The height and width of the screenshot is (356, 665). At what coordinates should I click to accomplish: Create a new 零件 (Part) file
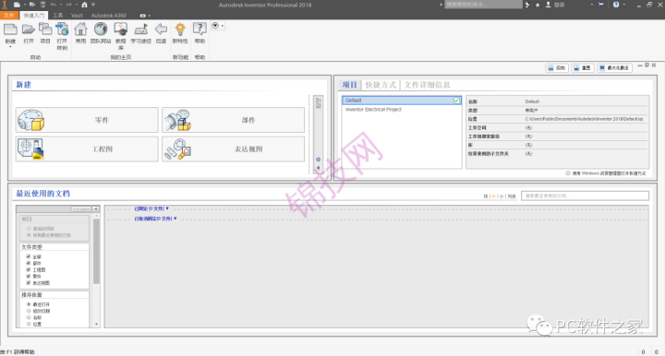click(x=87, y=120)
